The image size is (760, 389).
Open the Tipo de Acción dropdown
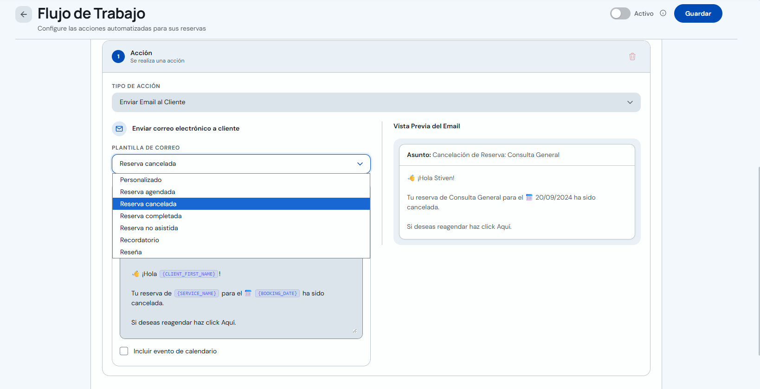coord(376,102)
